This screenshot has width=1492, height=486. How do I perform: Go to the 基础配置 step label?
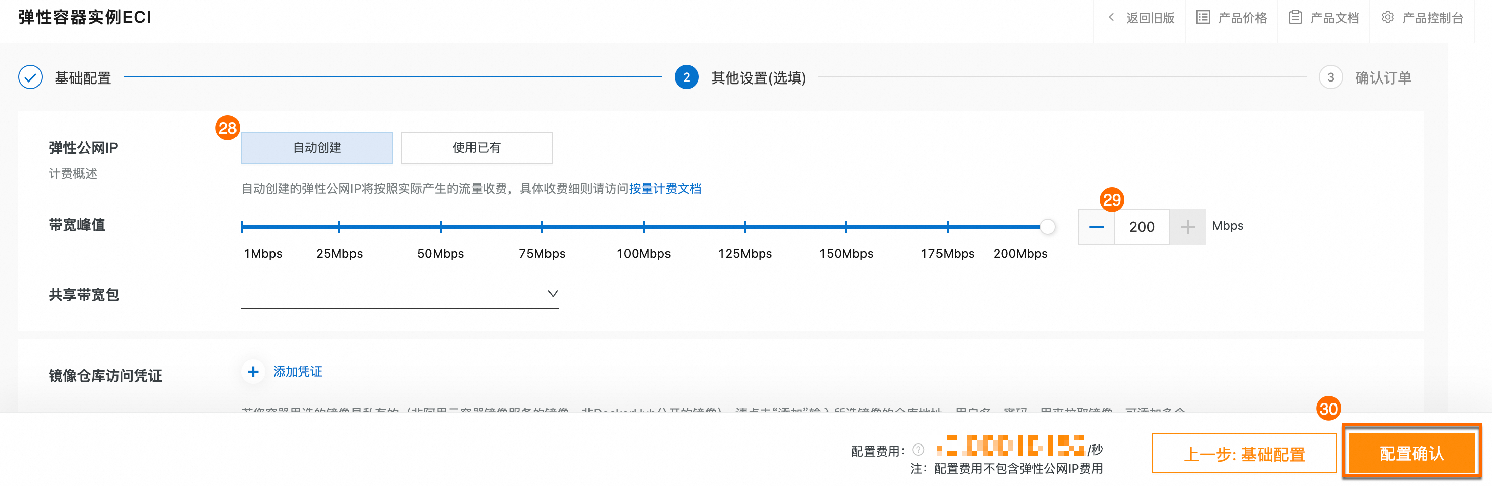tap(83, 77)
